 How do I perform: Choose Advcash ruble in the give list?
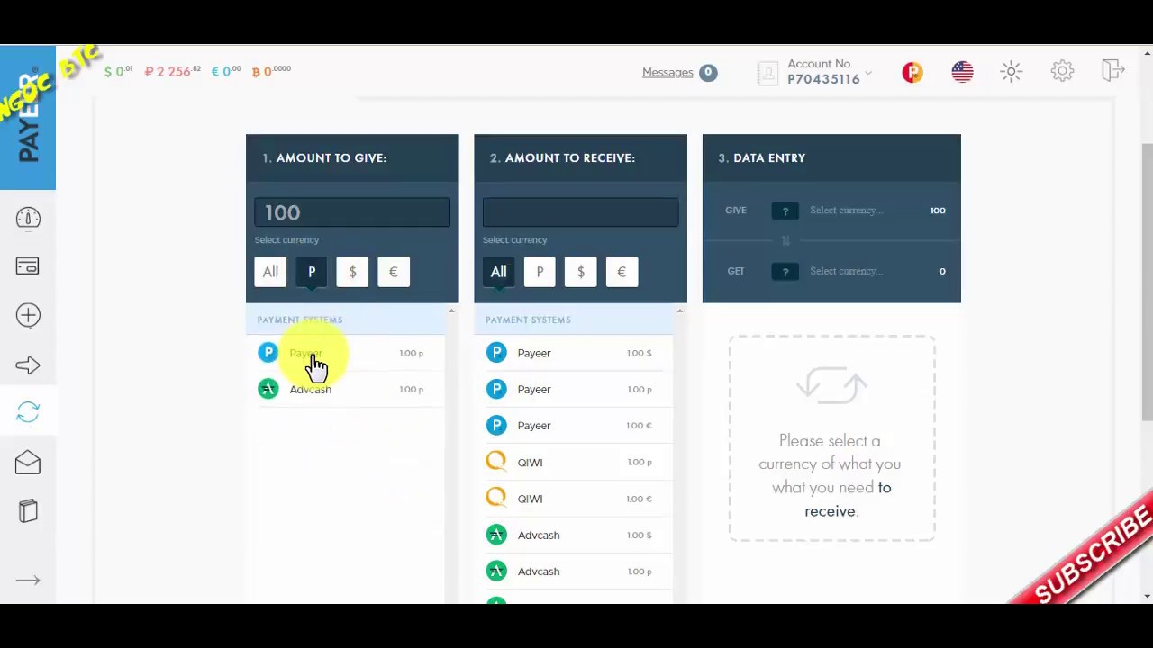pyautogui.click(x=346, y=389)
